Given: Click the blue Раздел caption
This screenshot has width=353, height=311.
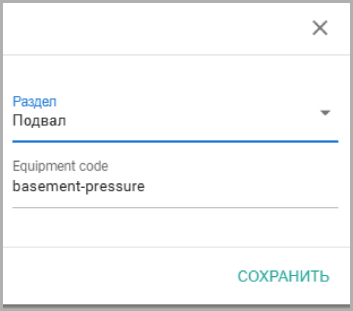Looking at the screenshot, I should [x=35, y=102].
